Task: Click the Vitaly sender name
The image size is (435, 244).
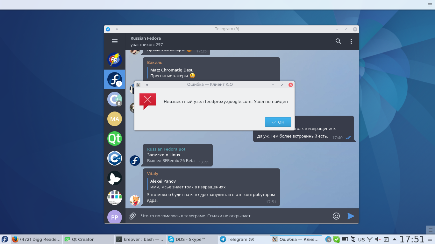Action: pyautogui.click(x=153, y=173)
